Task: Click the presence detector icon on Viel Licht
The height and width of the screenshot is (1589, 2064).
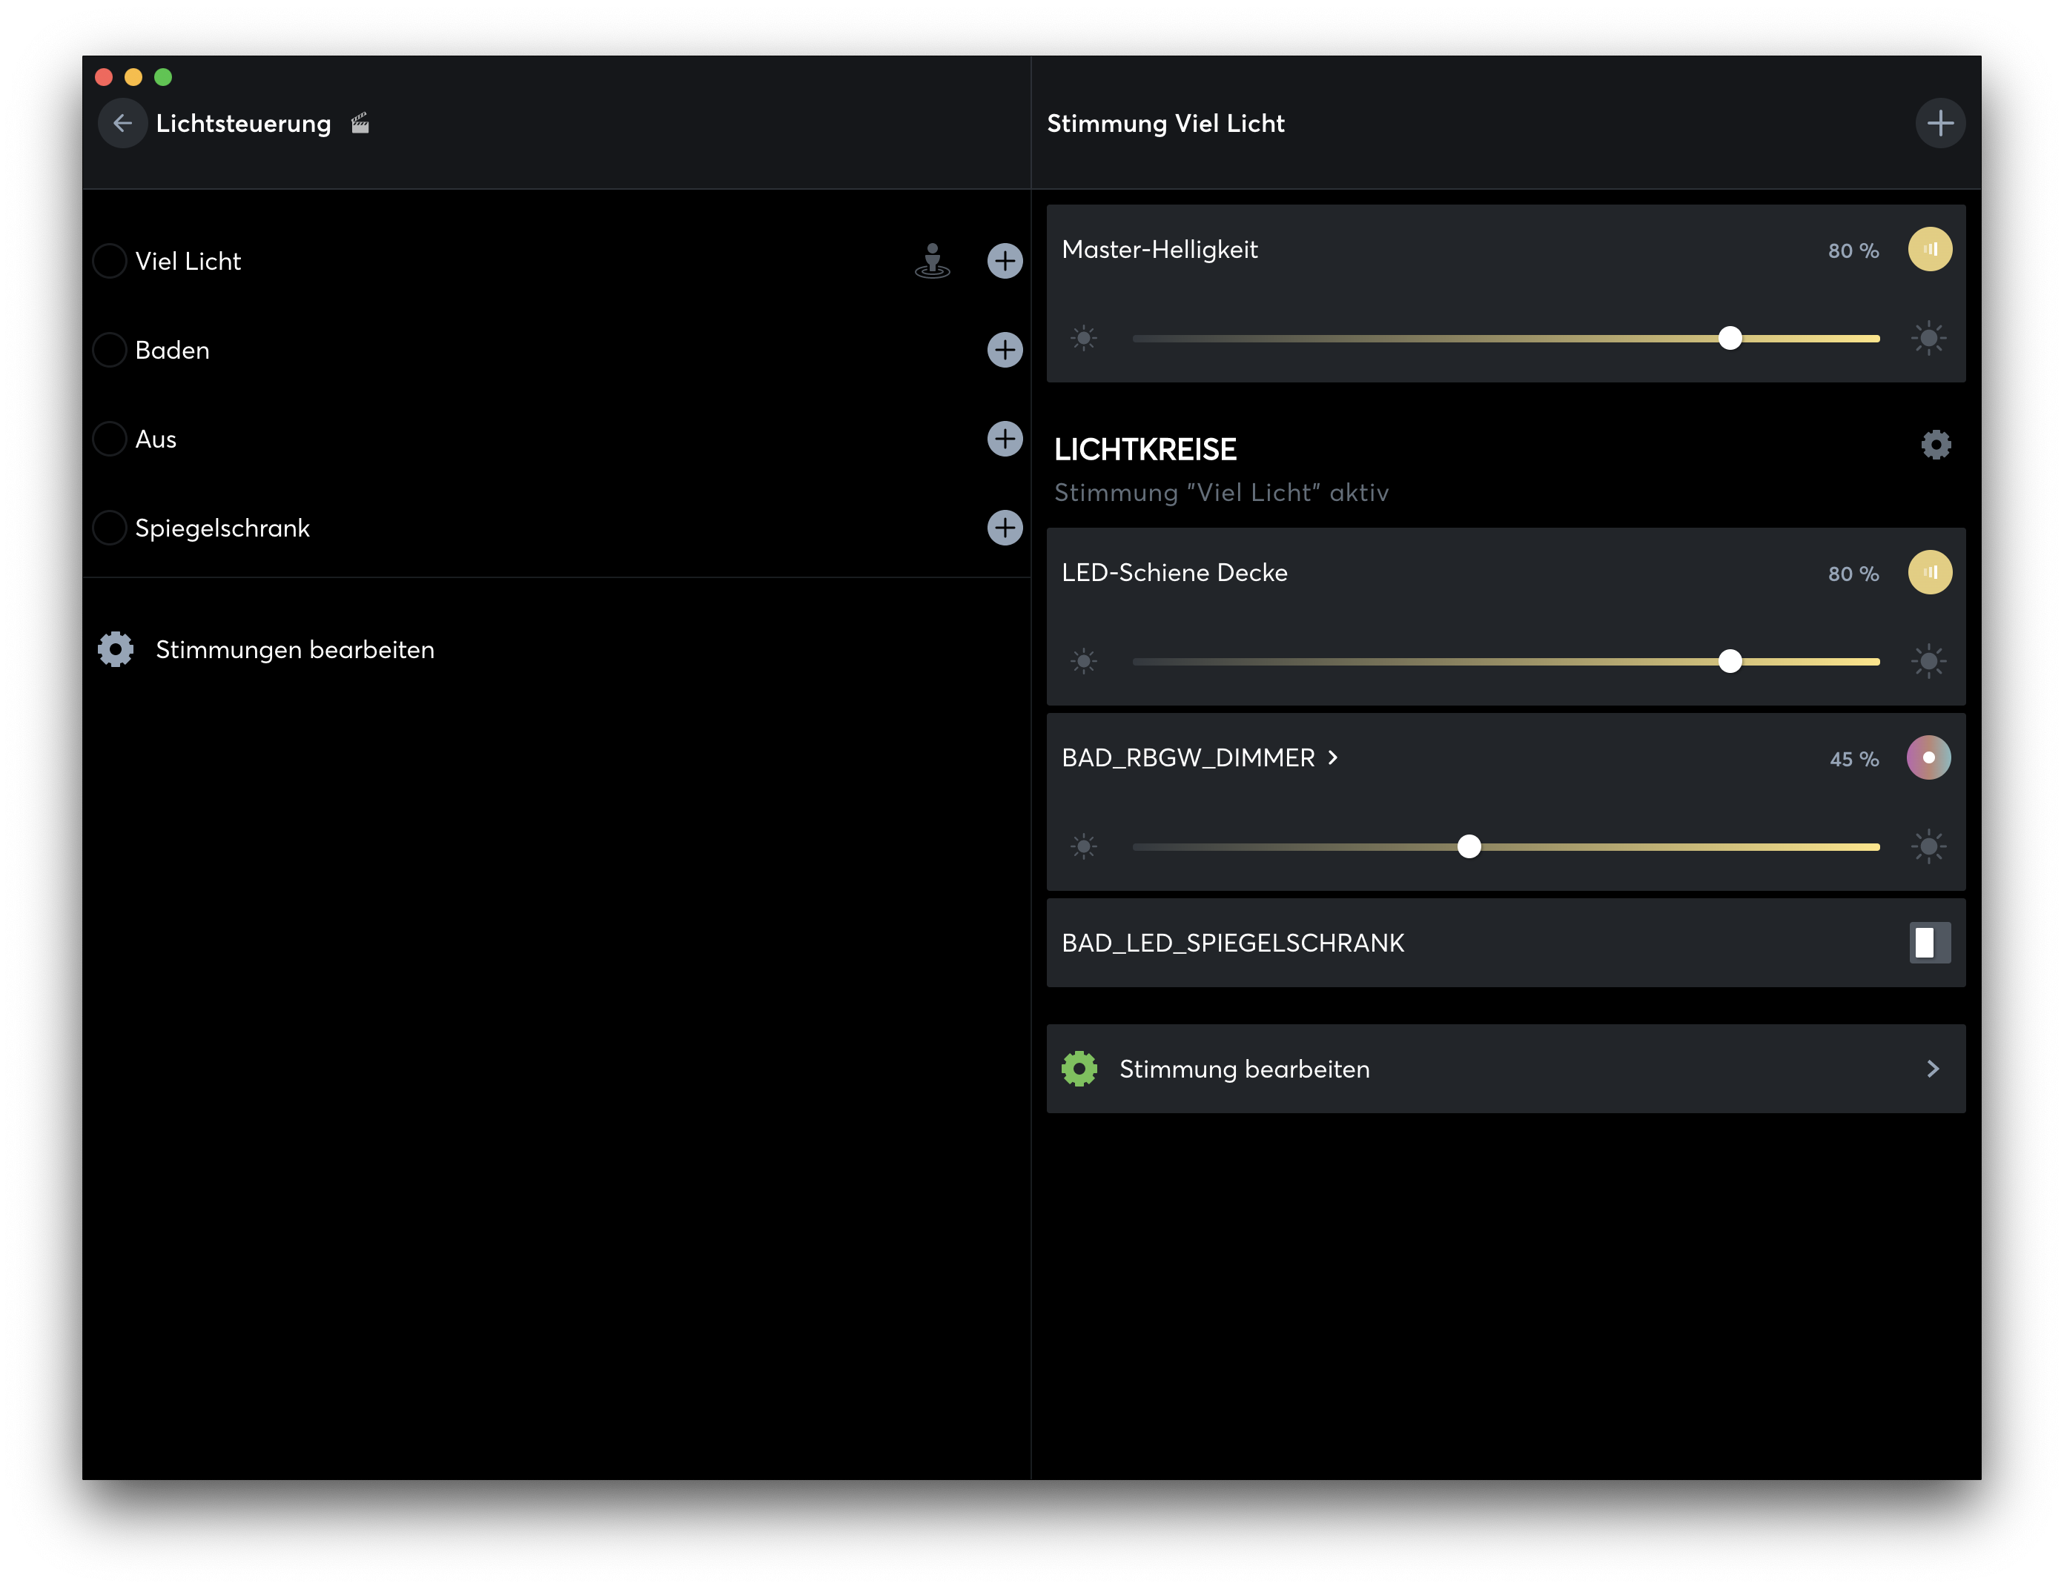Action: (x=932, y=261)
